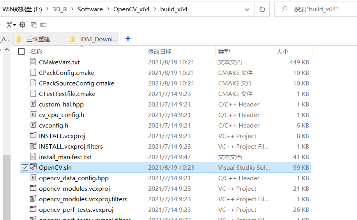Click the CPackConfig.cmake file icon
357x220 pixels.
tap(33, 72)
